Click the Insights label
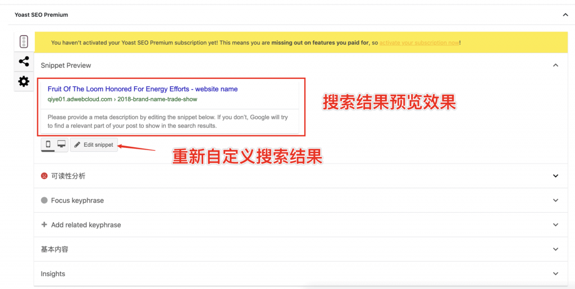Image resolution: width=575 pixels, height=289 pixels. [53, 274]
